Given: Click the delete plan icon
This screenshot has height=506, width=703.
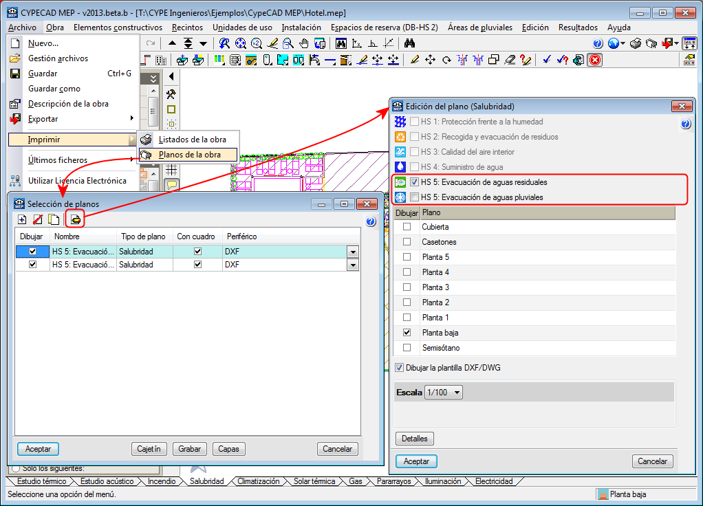Looking at the screenshot, I should [x=38, y=220].
